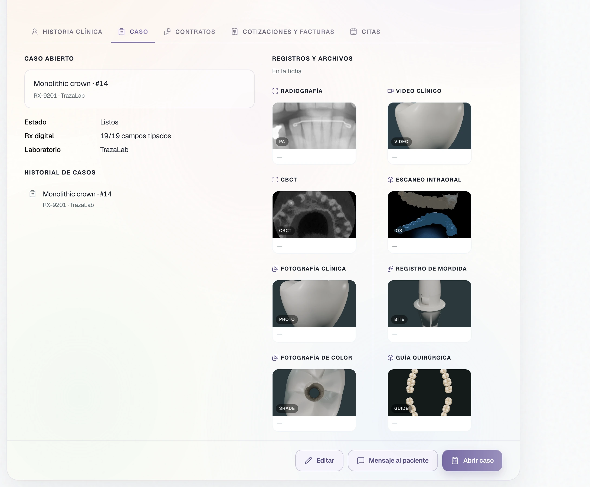
Task: Open the BITE registration thumbnail
Action: (x=430, y=304)
